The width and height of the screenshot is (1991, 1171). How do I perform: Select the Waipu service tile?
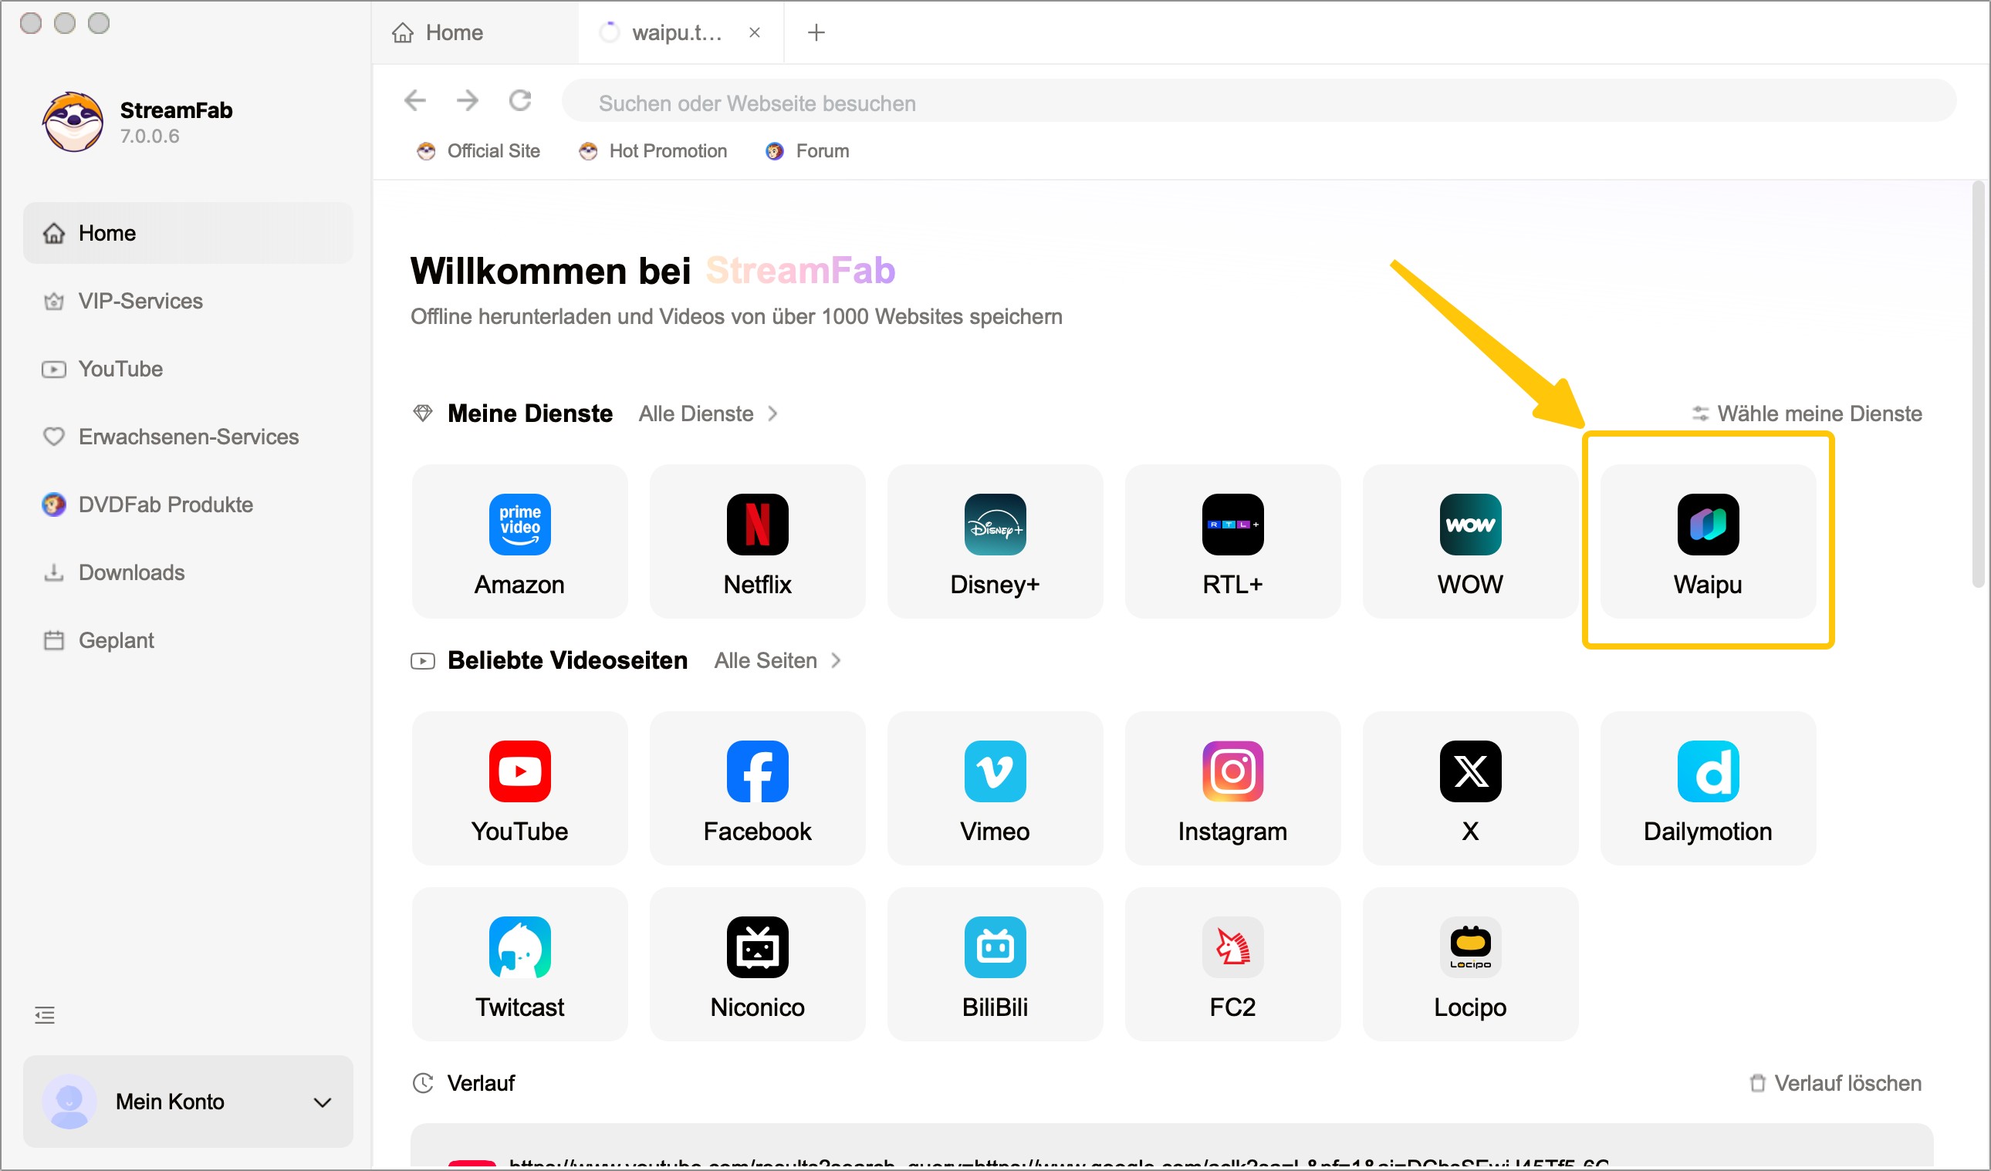1706,541
